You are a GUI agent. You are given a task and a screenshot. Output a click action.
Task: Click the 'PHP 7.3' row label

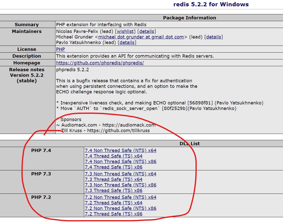(x=41, y=174)
